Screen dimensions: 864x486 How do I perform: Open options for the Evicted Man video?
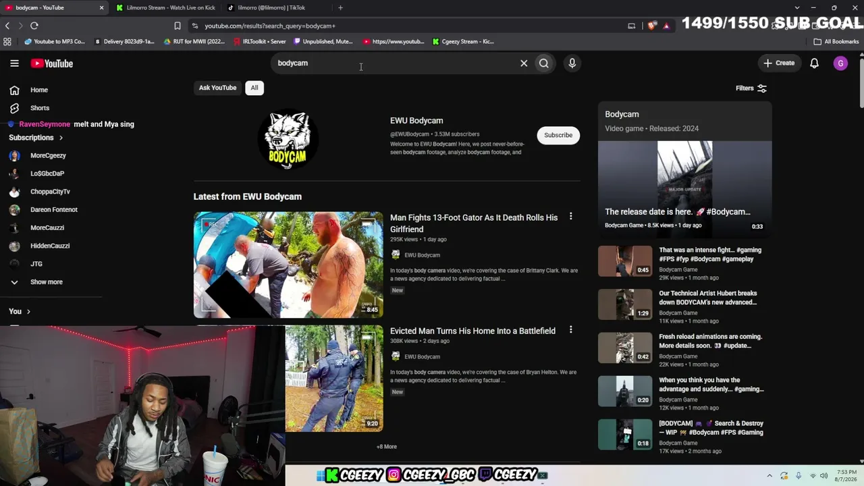pyautogui.click(x=570, y=330)
